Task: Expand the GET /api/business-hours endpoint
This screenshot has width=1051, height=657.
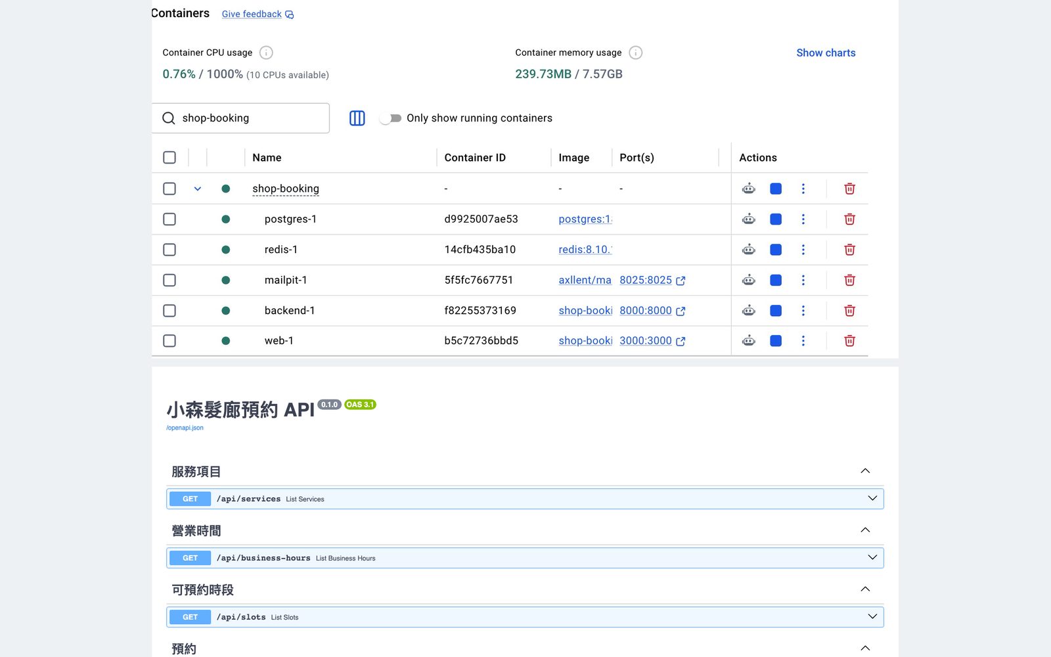Action: 525,558
